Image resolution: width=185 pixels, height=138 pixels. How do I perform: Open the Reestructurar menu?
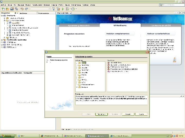[x=37, y=5]
